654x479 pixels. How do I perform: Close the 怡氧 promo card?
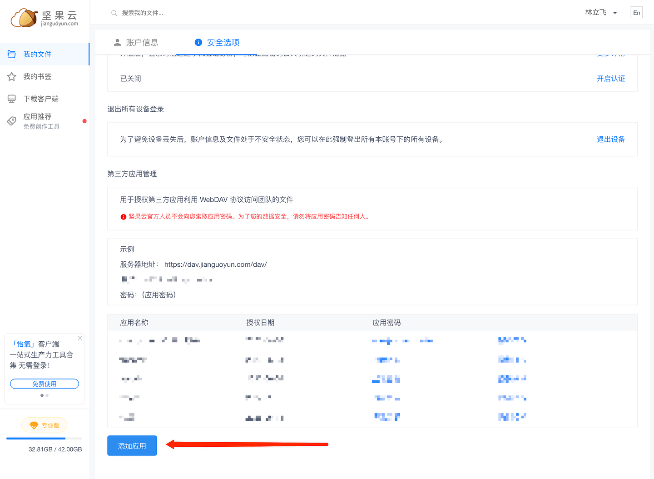tap(80, 338)
